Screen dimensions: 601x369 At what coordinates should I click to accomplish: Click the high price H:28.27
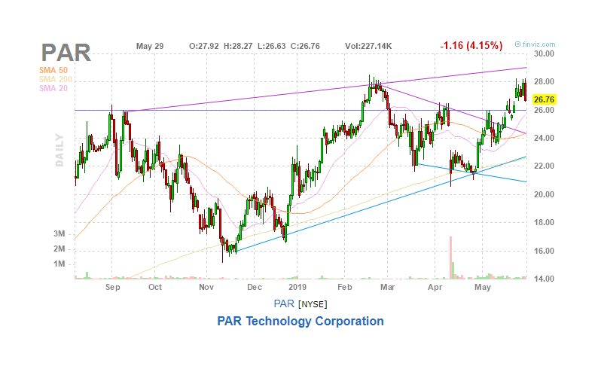tap(238, 47)
